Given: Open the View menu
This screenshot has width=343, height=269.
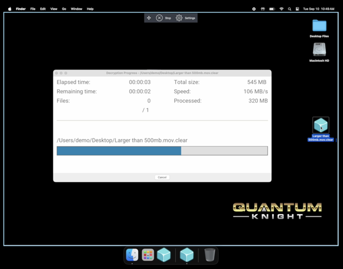Looking at the screenshot, I should [54, 9].
